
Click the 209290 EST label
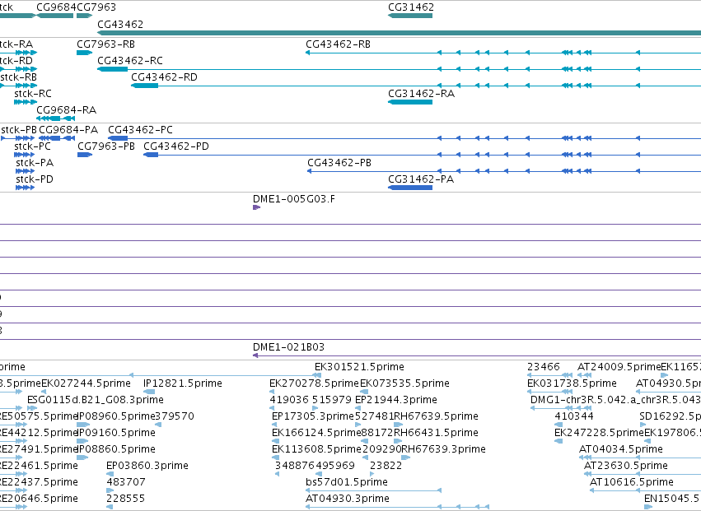pos(382,450)
